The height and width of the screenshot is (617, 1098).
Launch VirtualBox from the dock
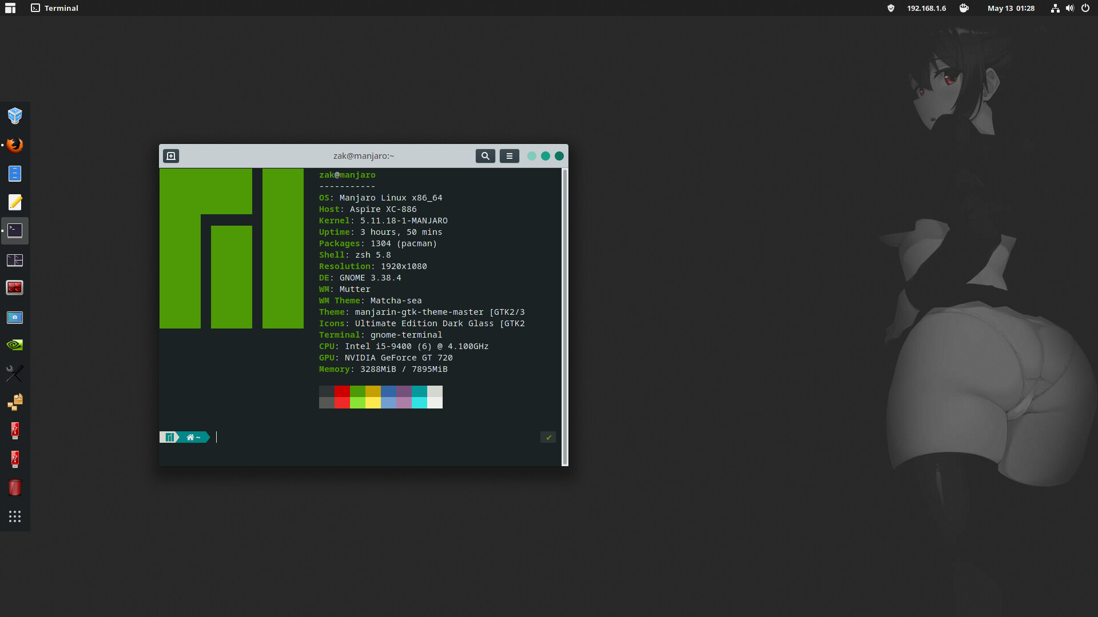point(15,116)
